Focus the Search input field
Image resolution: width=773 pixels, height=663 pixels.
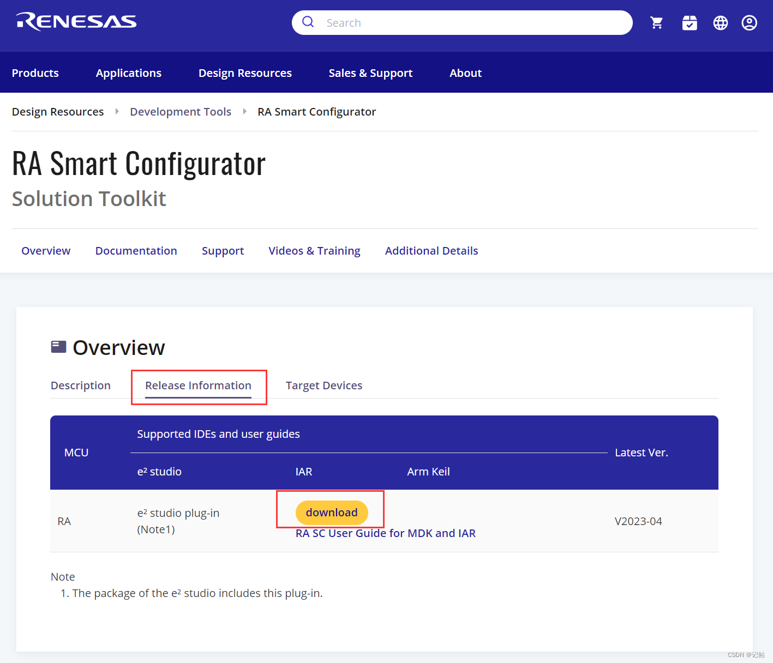[462, 22]
